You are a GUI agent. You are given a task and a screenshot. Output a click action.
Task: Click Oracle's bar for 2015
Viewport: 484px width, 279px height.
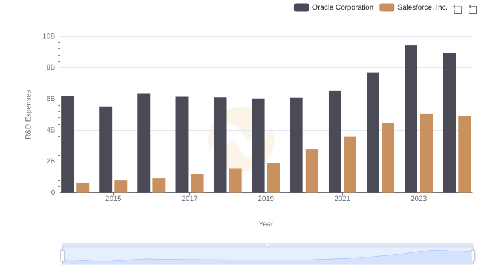pyautogui.click(x=105, y=149)
